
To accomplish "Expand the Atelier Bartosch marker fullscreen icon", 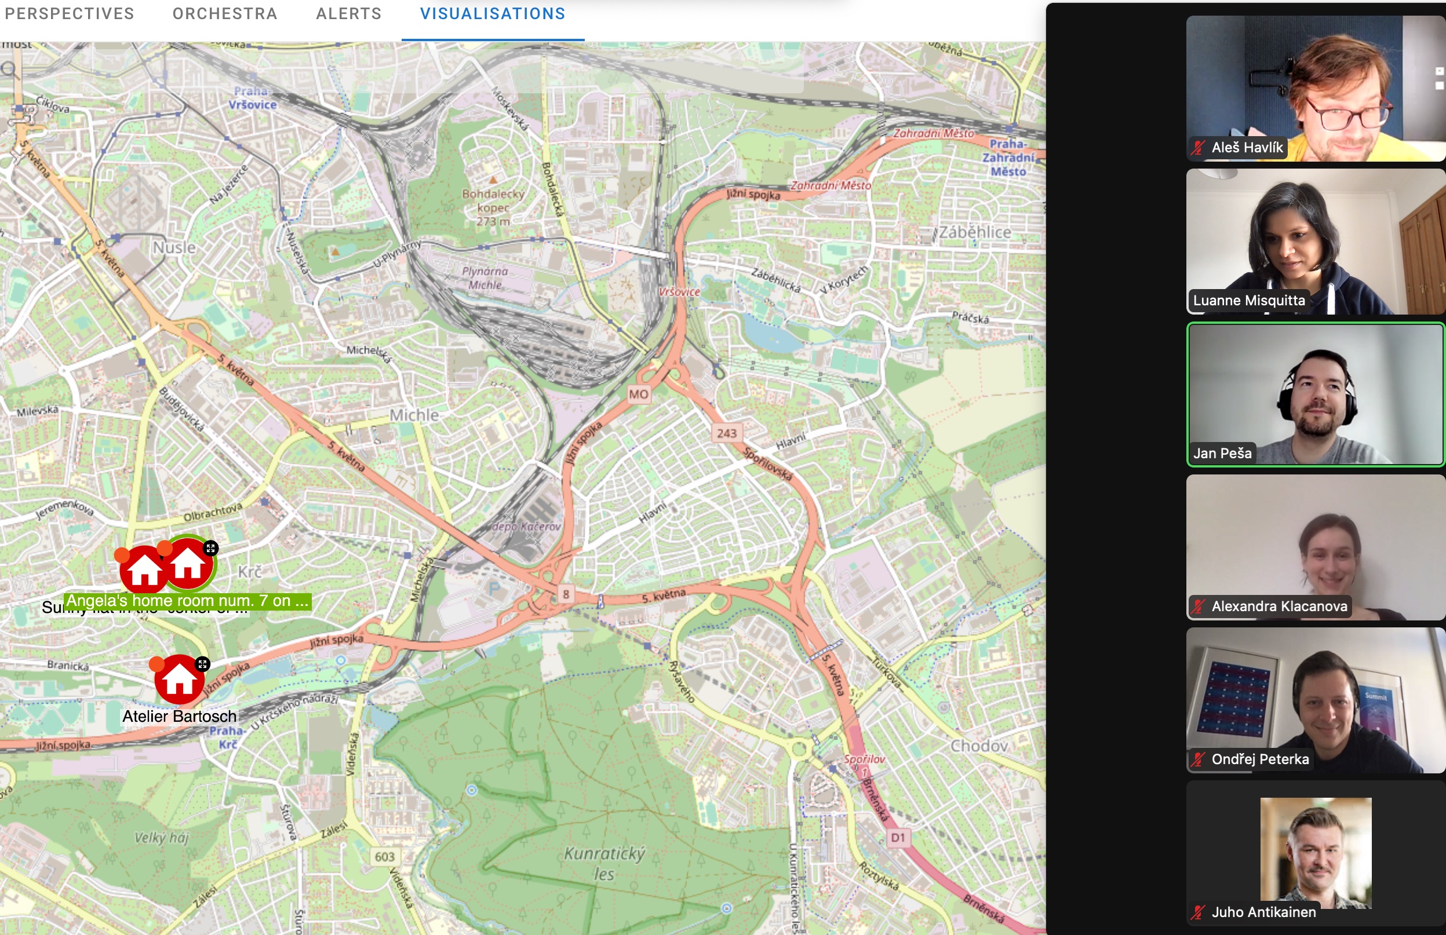I will coord(202,664).
